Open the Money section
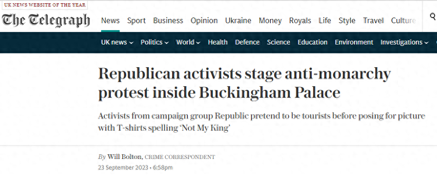Screen dimensions: 437x177 pyautogui.click(x=270, y=20)
